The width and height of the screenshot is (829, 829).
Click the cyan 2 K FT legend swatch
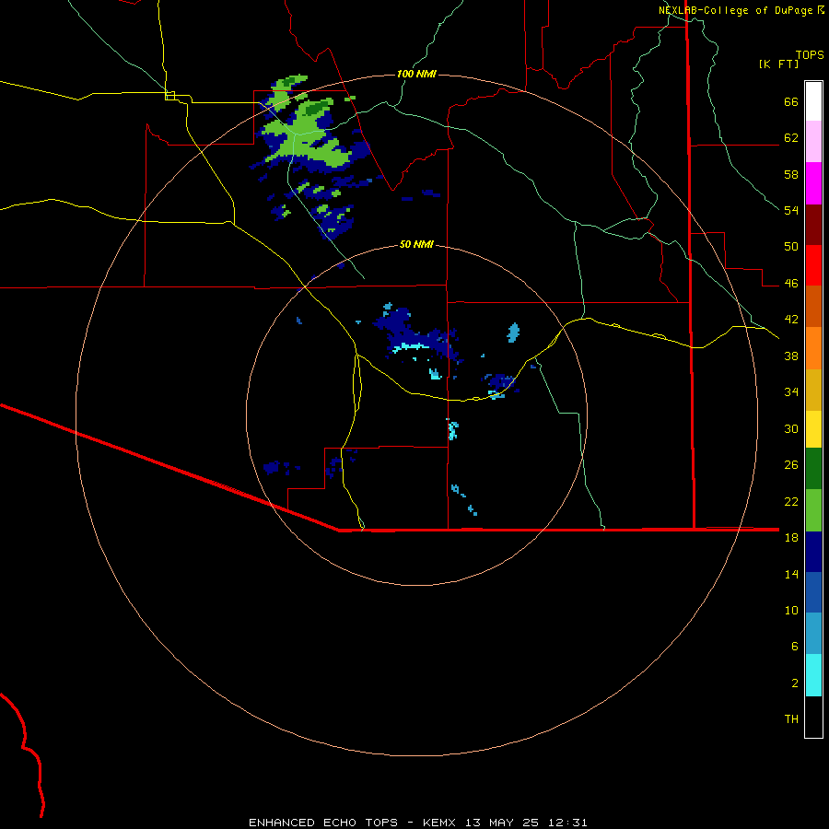click(813, 675)
